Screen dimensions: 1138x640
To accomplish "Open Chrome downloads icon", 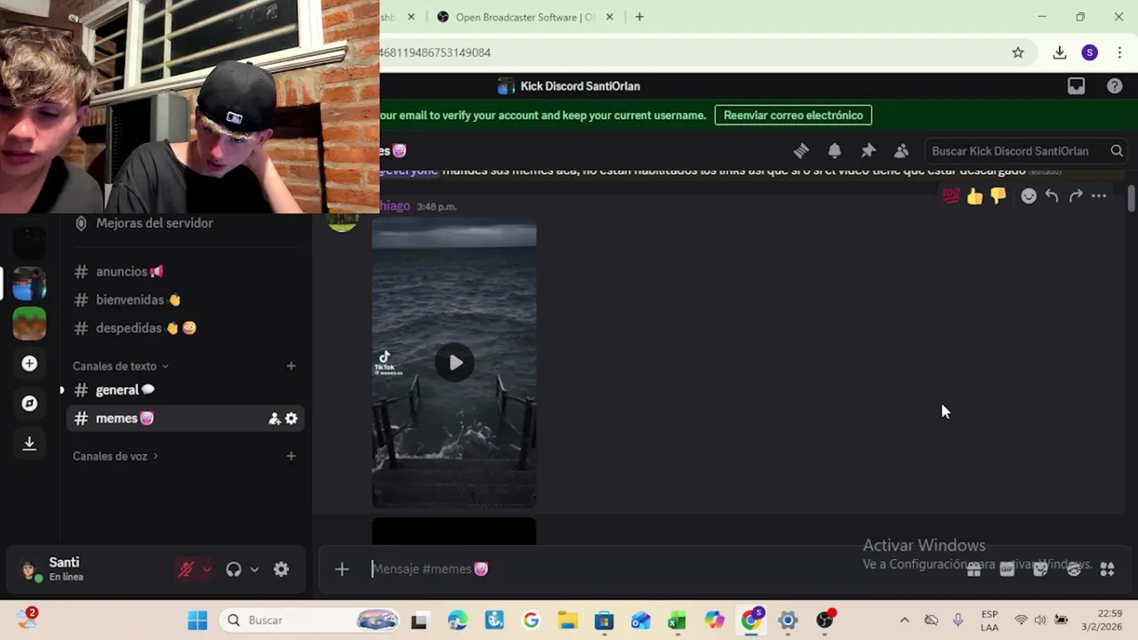I will point(1060,52).
